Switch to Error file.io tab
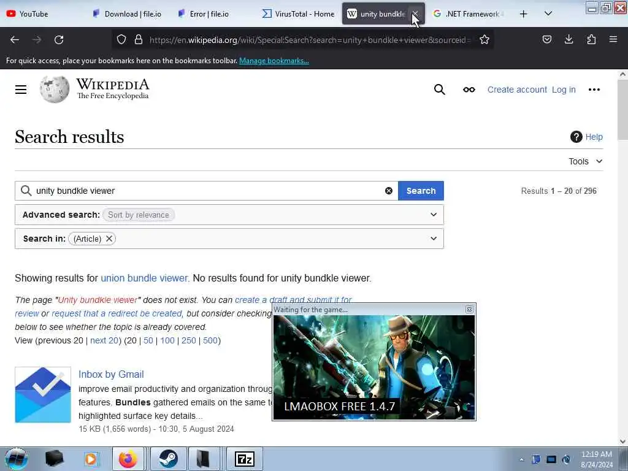 209,14
